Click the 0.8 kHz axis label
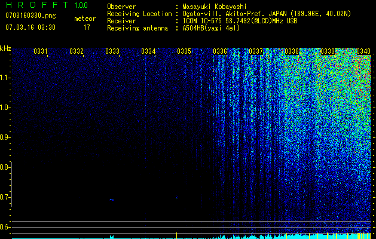This screenshot has width=376, height=239. coord(5,167)
